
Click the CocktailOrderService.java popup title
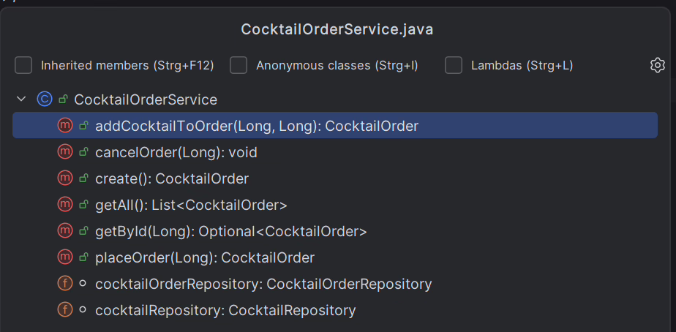coord(337,30)
